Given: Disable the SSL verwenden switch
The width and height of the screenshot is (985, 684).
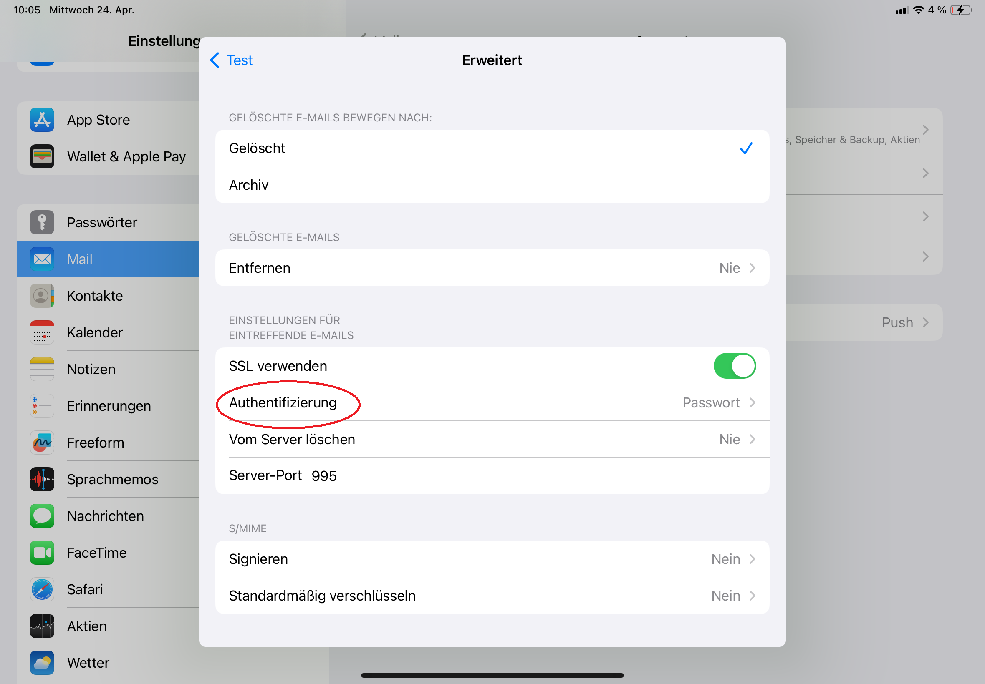Looking at the screenshot, I should pos(735,366).
